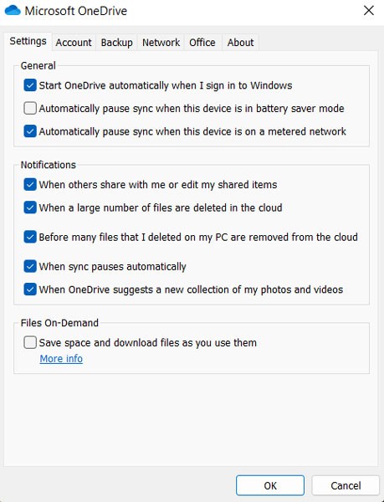Disable new photo collection suggestion notification
This screenshot has width=384, height=502.
click(30, 289)
